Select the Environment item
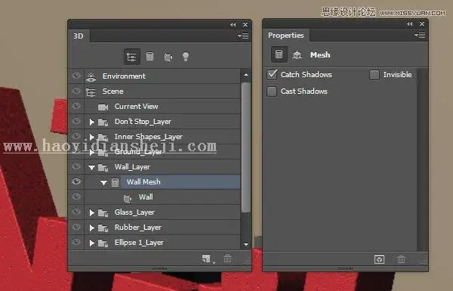Image resolution: width=453 pixels, height=291 pixels. click(x=162, y=76)
